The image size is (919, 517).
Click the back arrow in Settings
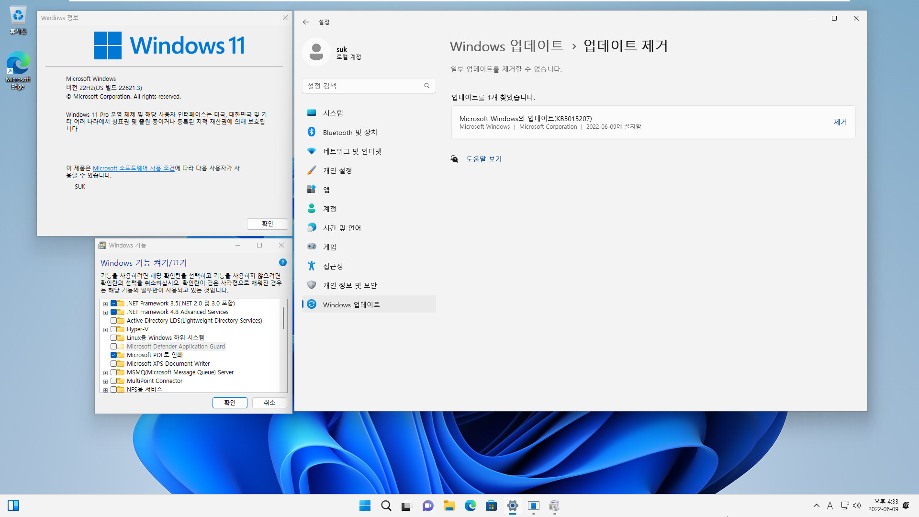[306, 22]
